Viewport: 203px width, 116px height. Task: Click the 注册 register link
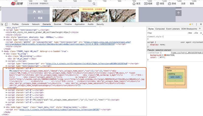[183, 4]
